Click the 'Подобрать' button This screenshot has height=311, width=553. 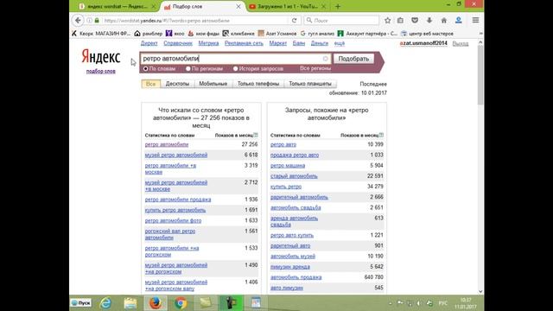coord(353,59)
